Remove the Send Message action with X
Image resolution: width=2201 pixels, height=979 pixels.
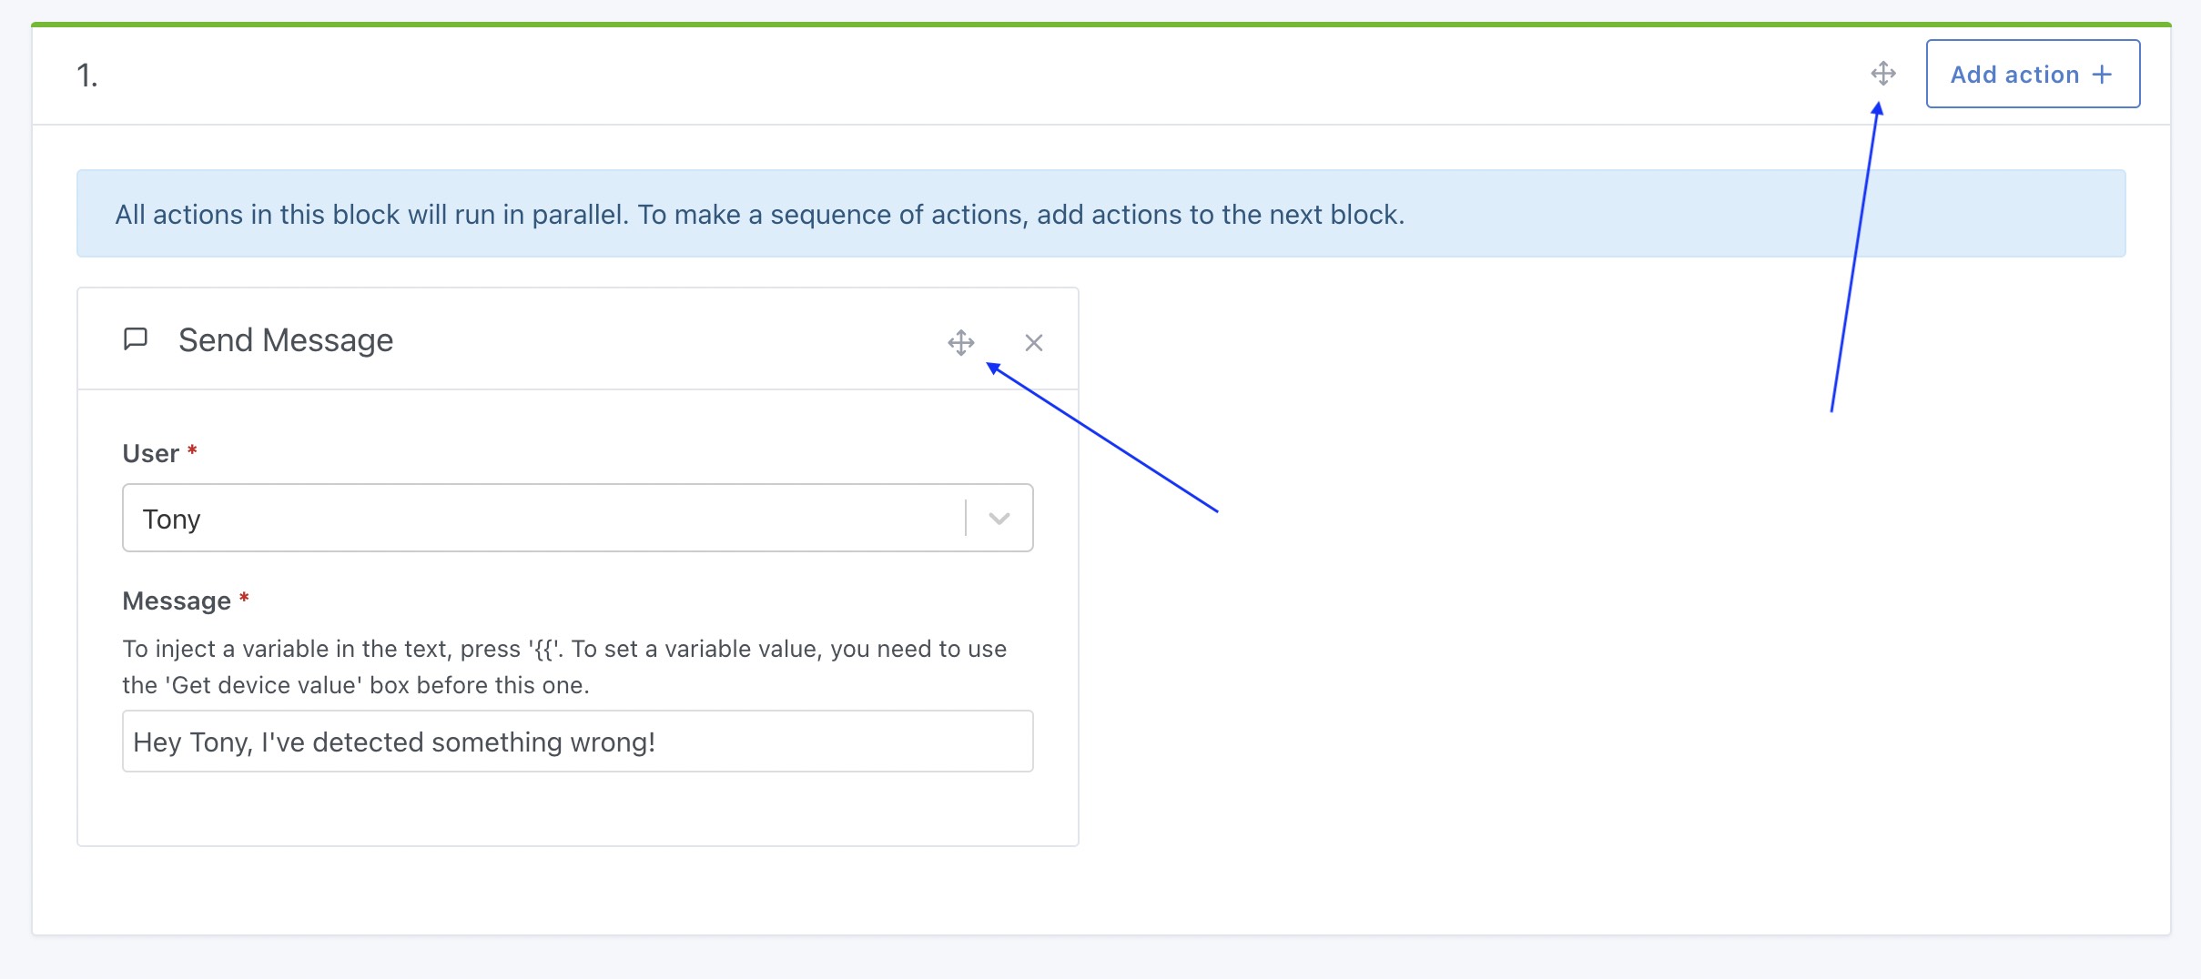[x=1034, y=343]
